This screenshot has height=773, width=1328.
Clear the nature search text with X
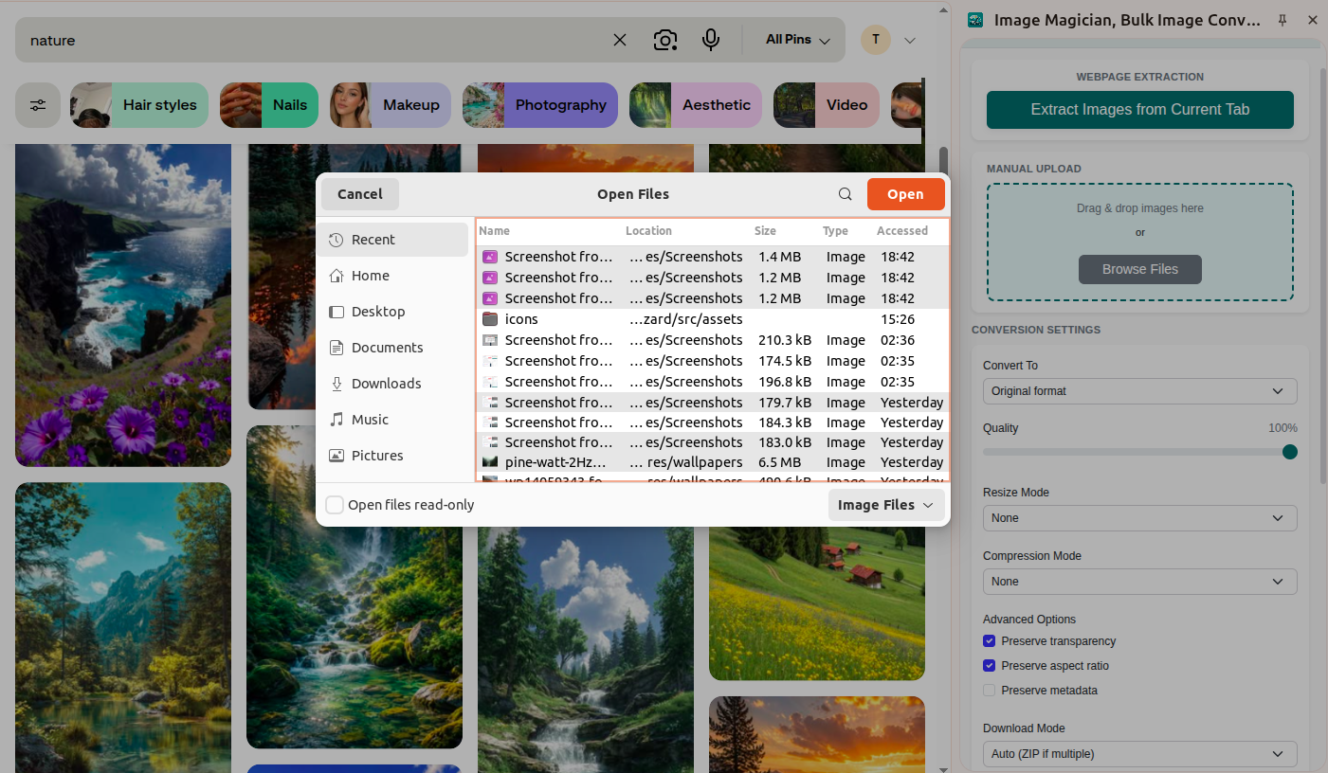click(x=620, y=40)
